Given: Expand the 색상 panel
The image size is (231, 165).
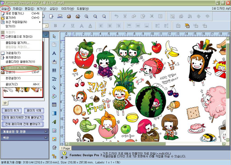Looking at the screenshot, I should (x=46, y=138).
